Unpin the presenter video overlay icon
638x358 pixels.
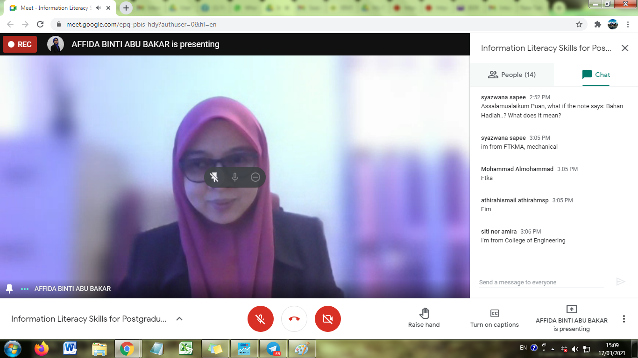214,177
